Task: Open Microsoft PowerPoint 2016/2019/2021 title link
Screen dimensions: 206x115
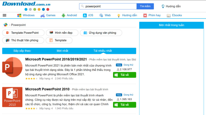Action: click(56, 59)
